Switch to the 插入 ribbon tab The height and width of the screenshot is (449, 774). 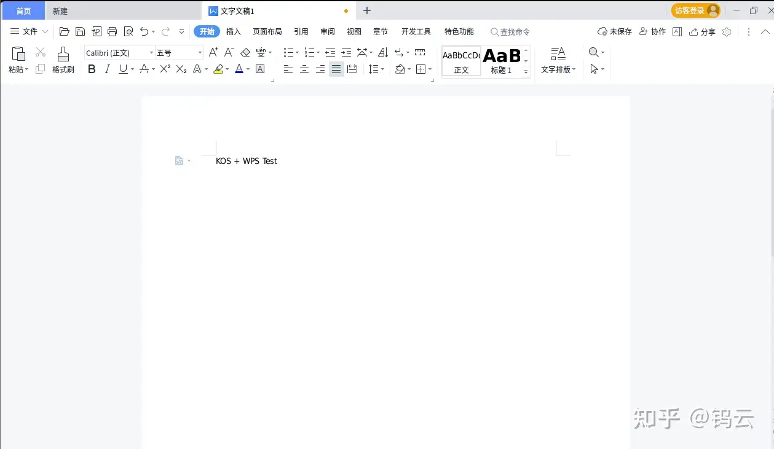coord(233,31)
